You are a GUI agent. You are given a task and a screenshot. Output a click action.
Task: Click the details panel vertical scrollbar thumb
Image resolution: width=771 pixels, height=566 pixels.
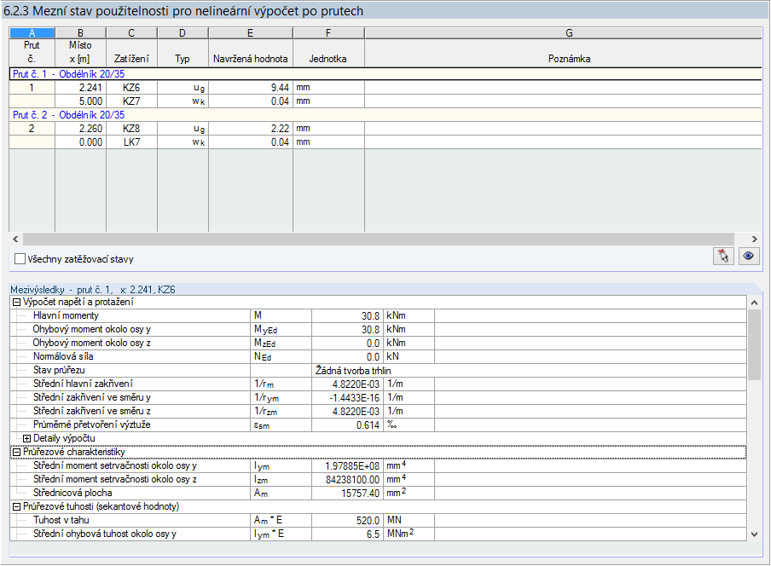[x=754, y=344]
